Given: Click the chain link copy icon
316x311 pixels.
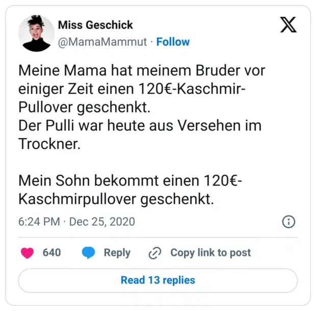Looking at the screenshot, I should [x=154, y=253].
